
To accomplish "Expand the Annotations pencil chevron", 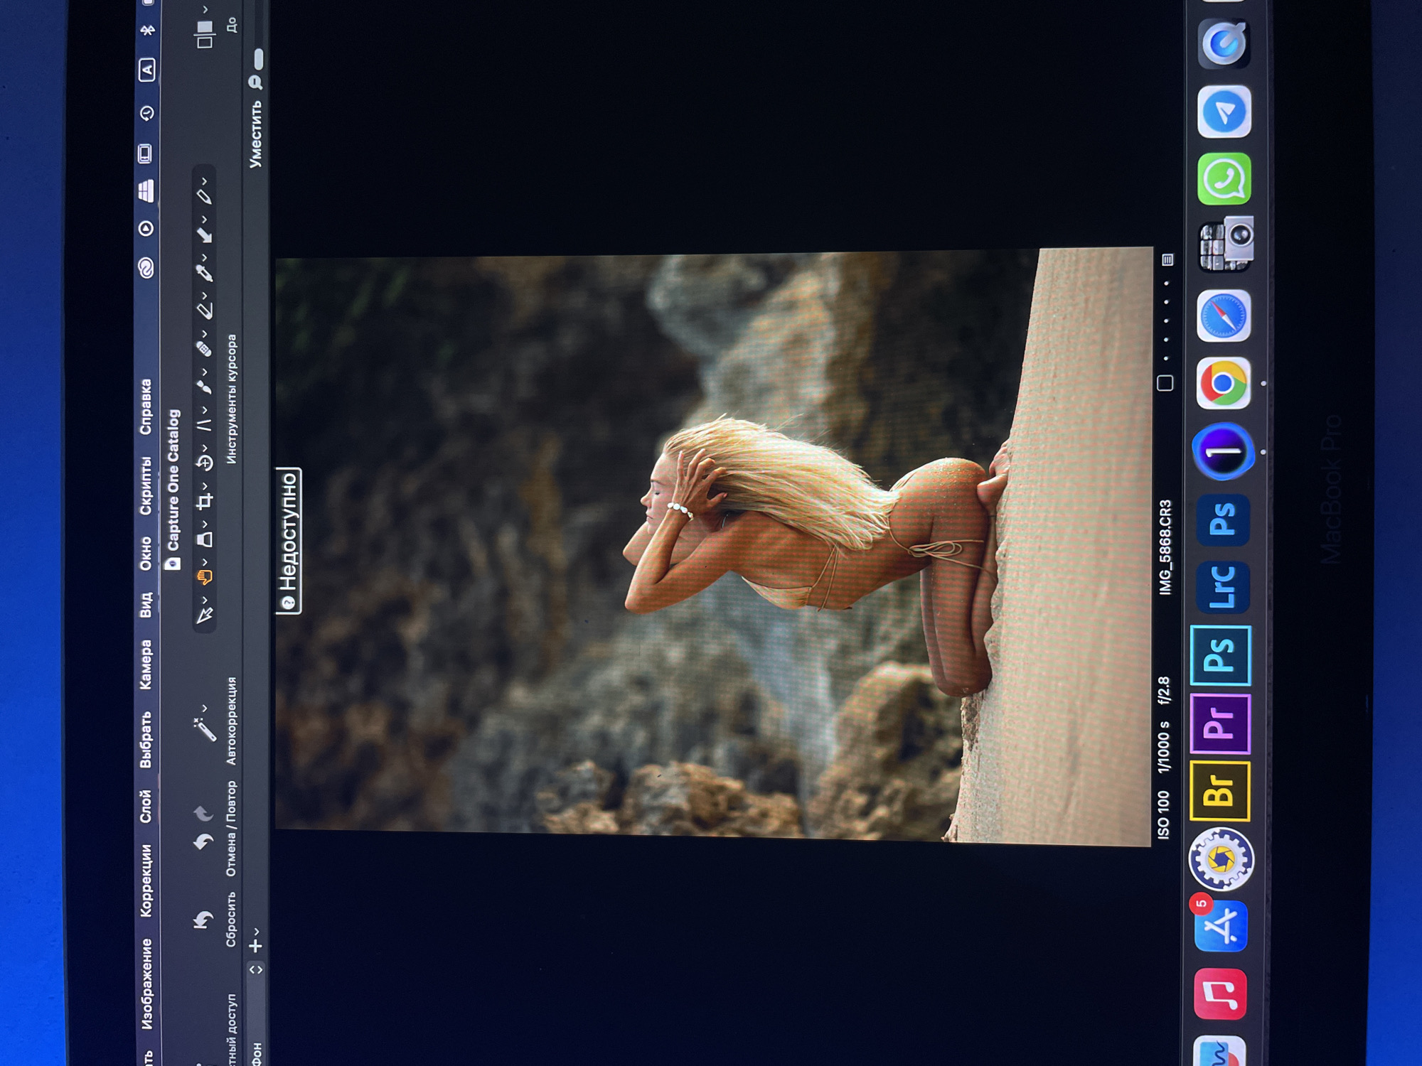I will click(204, 182).
